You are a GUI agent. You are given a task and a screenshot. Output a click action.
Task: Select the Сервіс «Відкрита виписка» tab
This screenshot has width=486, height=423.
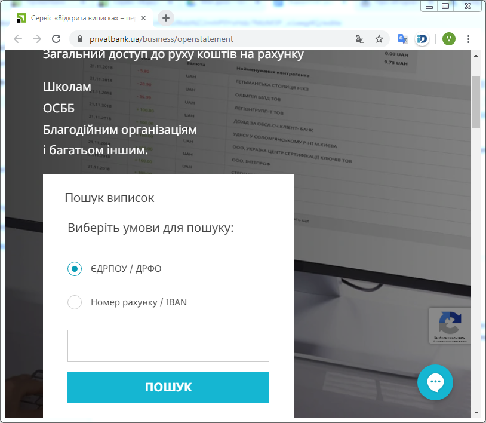pyautogui.click(x=81, y=18)
